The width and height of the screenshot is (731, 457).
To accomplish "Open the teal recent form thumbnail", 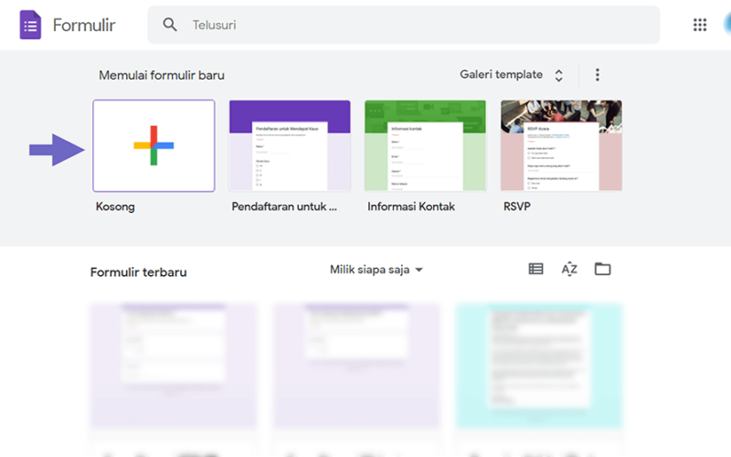I will click(539, 367).
